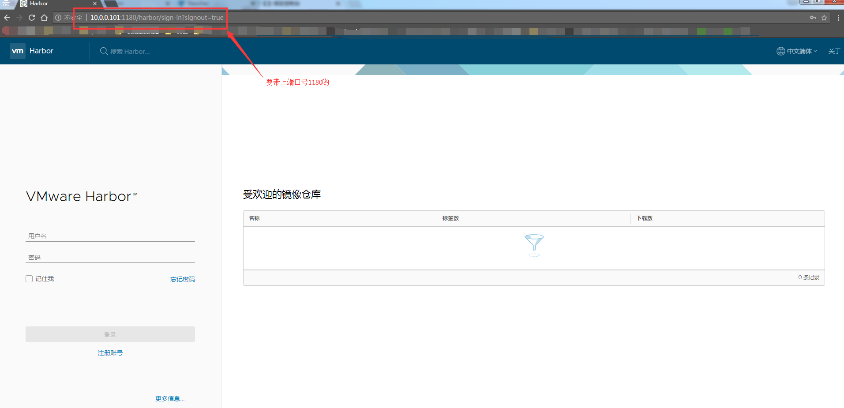Sort by 名称 column header

coord(254,218)
